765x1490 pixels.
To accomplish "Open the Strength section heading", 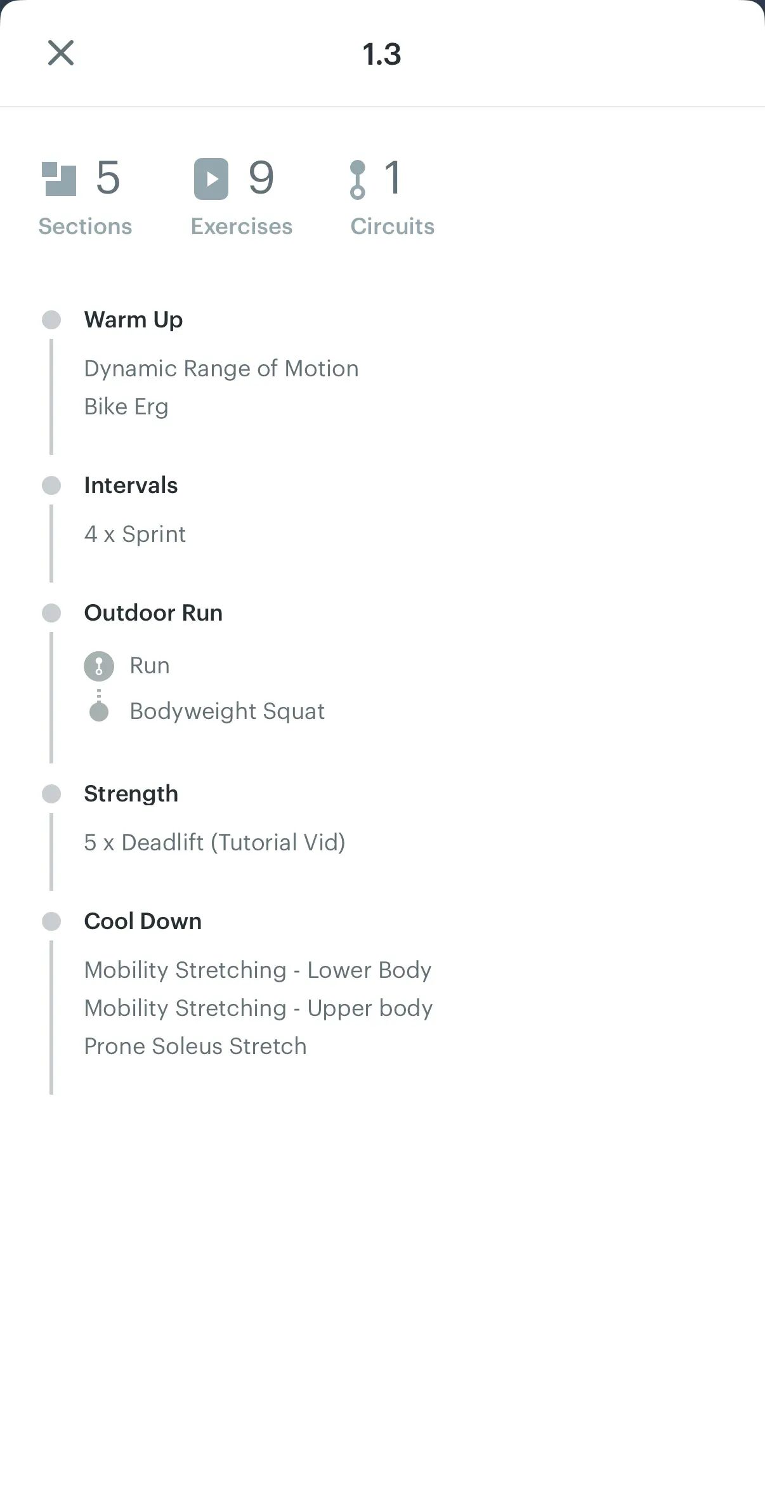I will (x=131, y=794).
